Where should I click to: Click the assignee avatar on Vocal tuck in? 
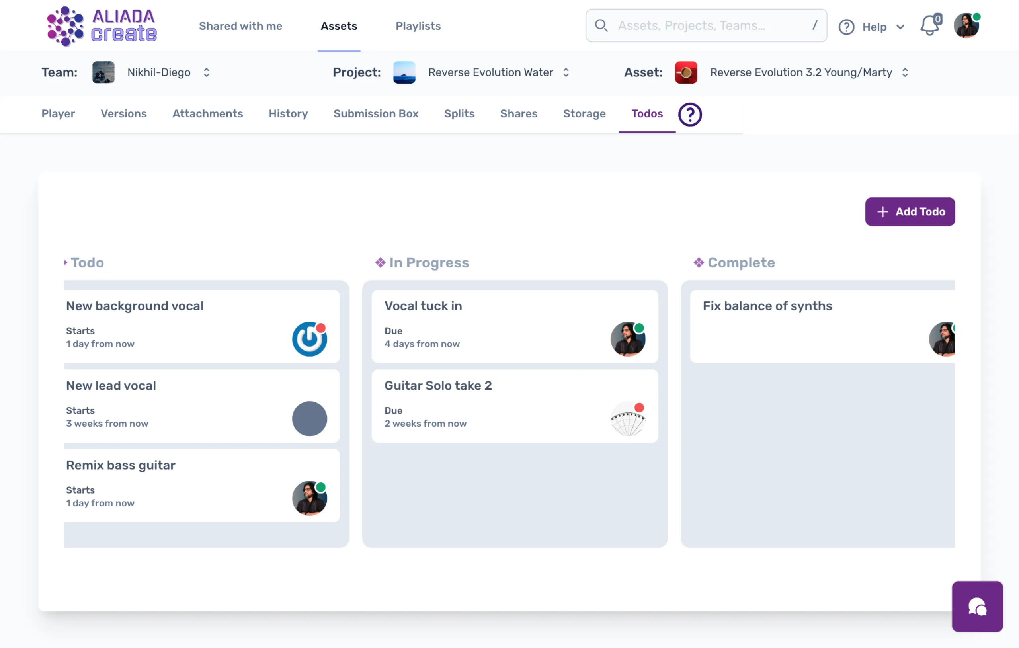(628, 340)
